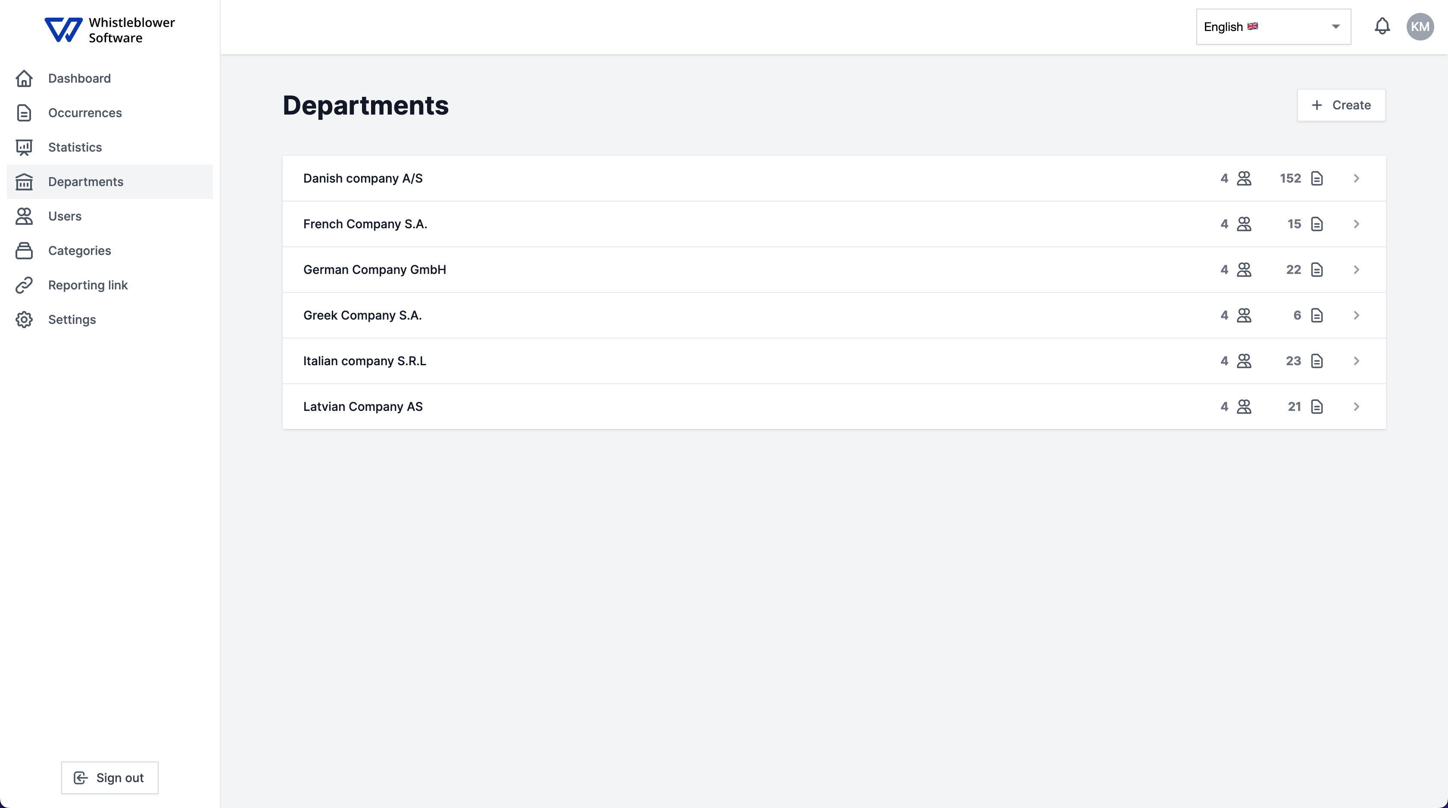Click the Settings gear icon in sidebar
Screen dimensions: 1448x808
coord(24,320)
